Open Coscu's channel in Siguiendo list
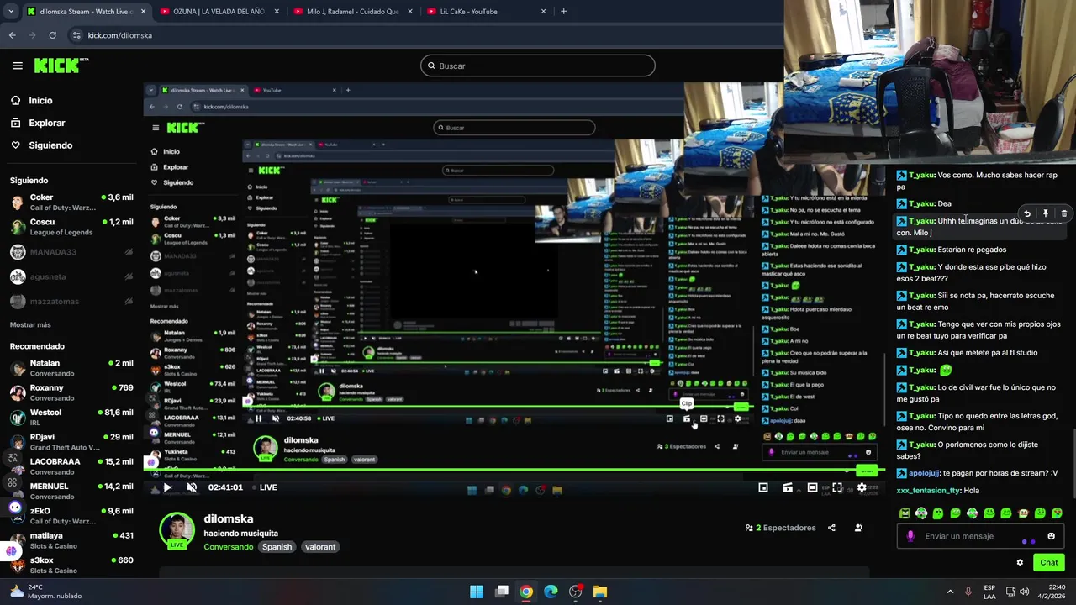This screenshot has width=1076, height=605. tap(71, 227)
